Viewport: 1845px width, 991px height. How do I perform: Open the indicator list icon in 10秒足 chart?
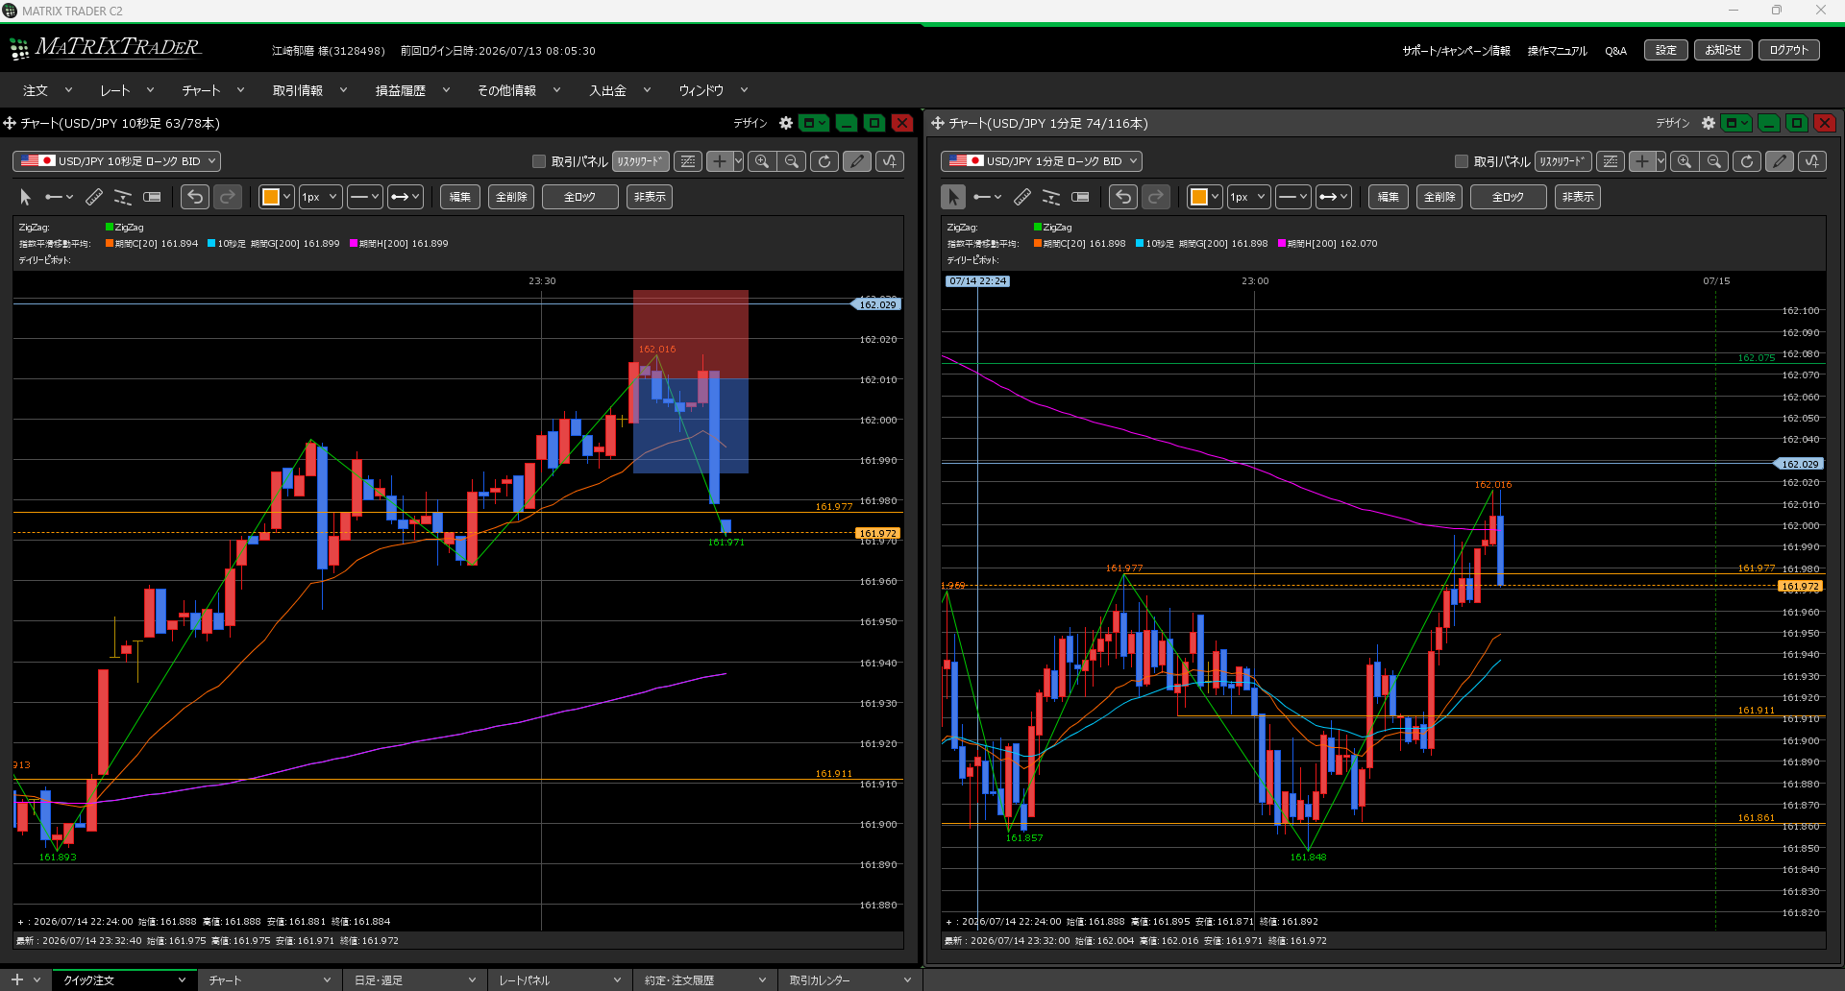[x=688, y=161]
